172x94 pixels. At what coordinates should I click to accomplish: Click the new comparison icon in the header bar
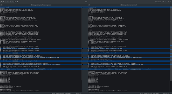point(1,2)
